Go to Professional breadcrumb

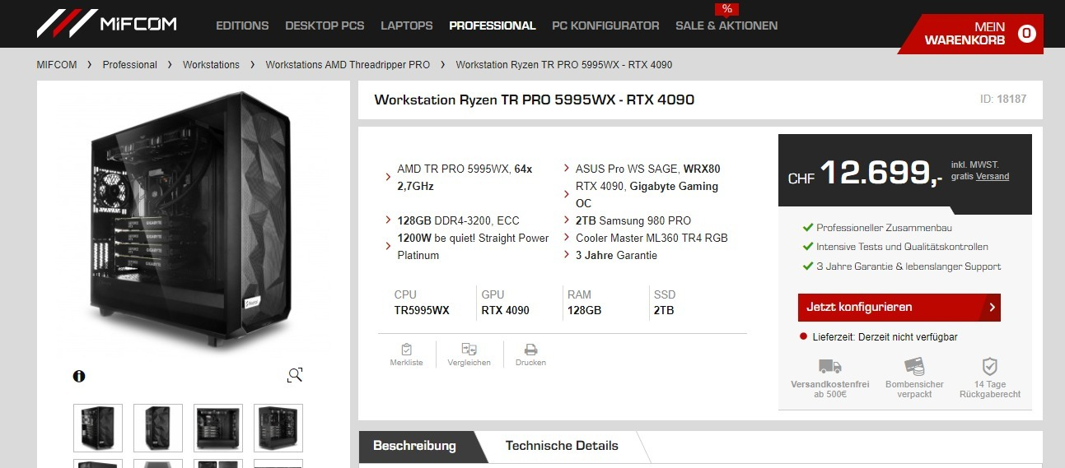tap(130, 64)
